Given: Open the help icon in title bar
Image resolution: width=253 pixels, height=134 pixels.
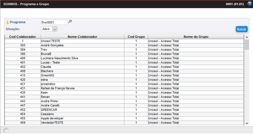Looking at the screenshot, I should tap(250, 4).
